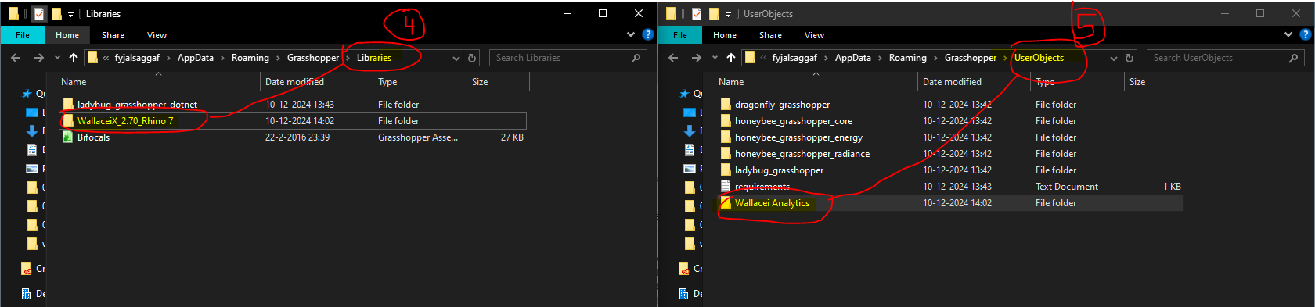Open Help in UserObjects window
The image size is (1315, 307).
[x=1305, y=34]
